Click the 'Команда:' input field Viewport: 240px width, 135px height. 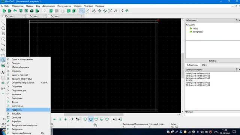[x=217, y=112]
